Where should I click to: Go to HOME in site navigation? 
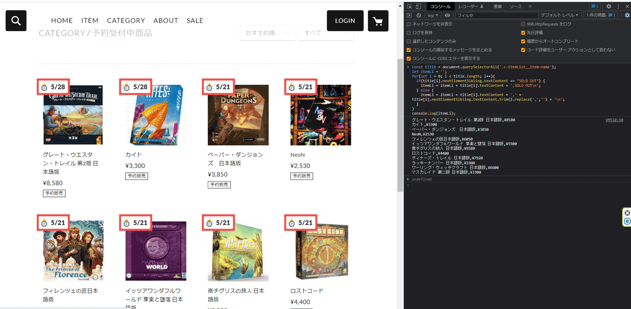62,21
